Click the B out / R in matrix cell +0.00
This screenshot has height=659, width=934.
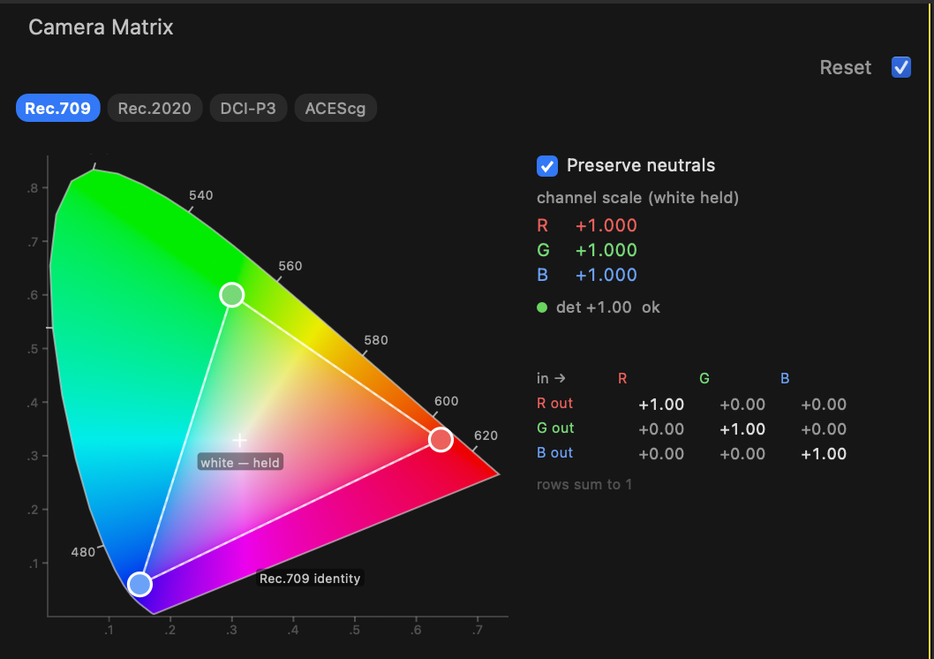[x=661, y=454]
